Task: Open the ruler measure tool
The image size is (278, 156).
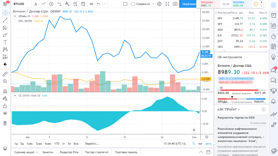Action: click(5, 73)
